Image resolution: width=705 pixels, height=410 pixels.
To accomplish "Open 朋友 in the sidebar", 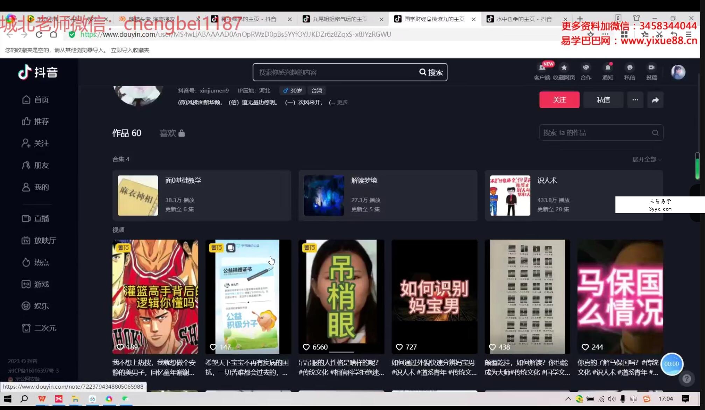I will tap(35, 165).
